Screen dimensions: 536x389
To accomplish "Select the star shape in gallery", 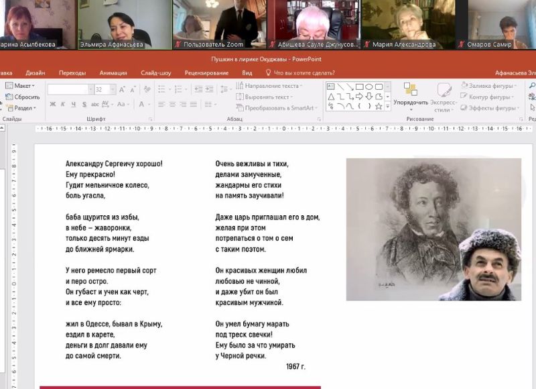I will (x=379, y=106).
